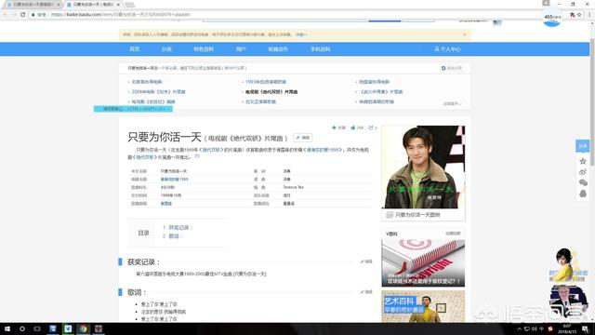
Task: Open the share count dropdown beside the like button
Action: click(373, 127)
